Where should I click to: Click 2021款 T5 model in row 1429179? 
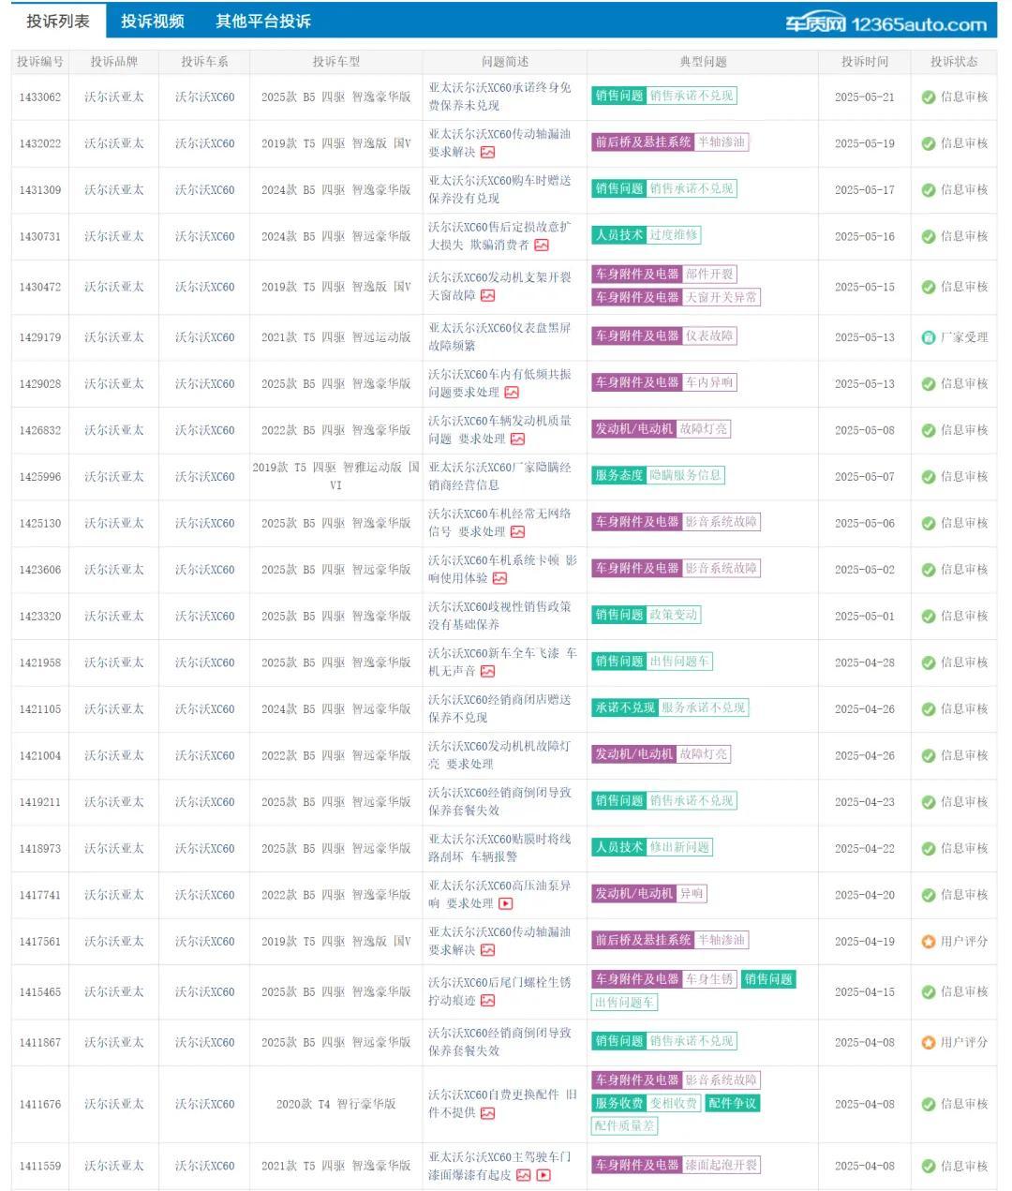(336, 337)
